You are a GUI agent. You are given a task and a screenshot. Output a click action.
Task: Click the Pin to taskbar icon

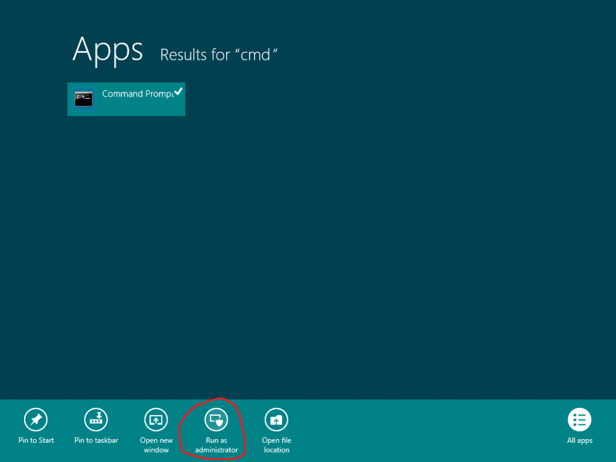pyautogui.click(x=96, y=419)
